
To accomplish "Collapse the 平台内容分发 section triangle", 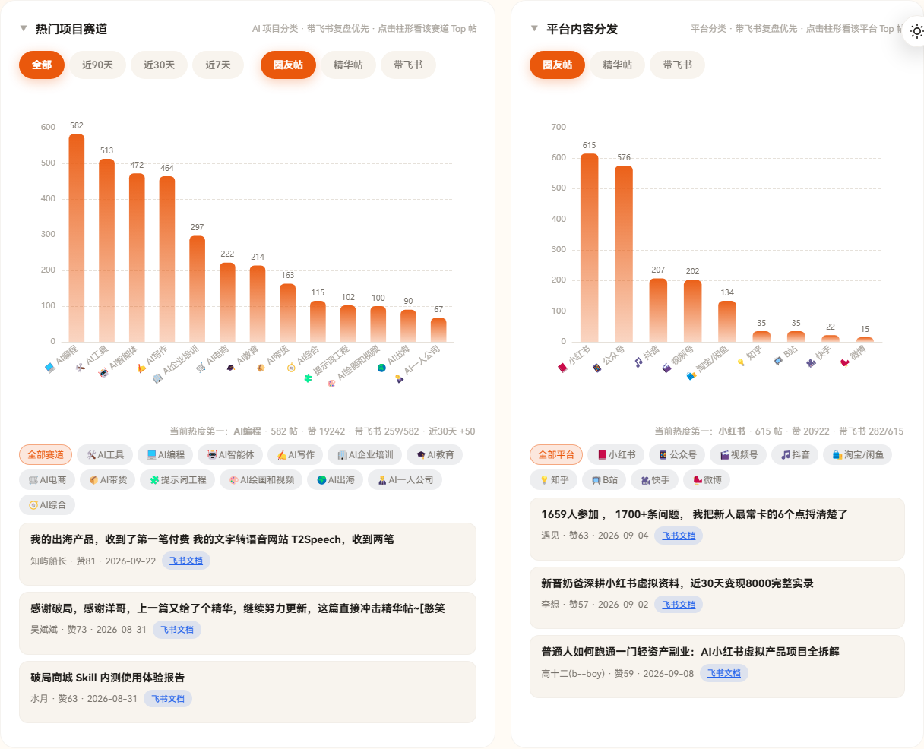I will [534, 29].
